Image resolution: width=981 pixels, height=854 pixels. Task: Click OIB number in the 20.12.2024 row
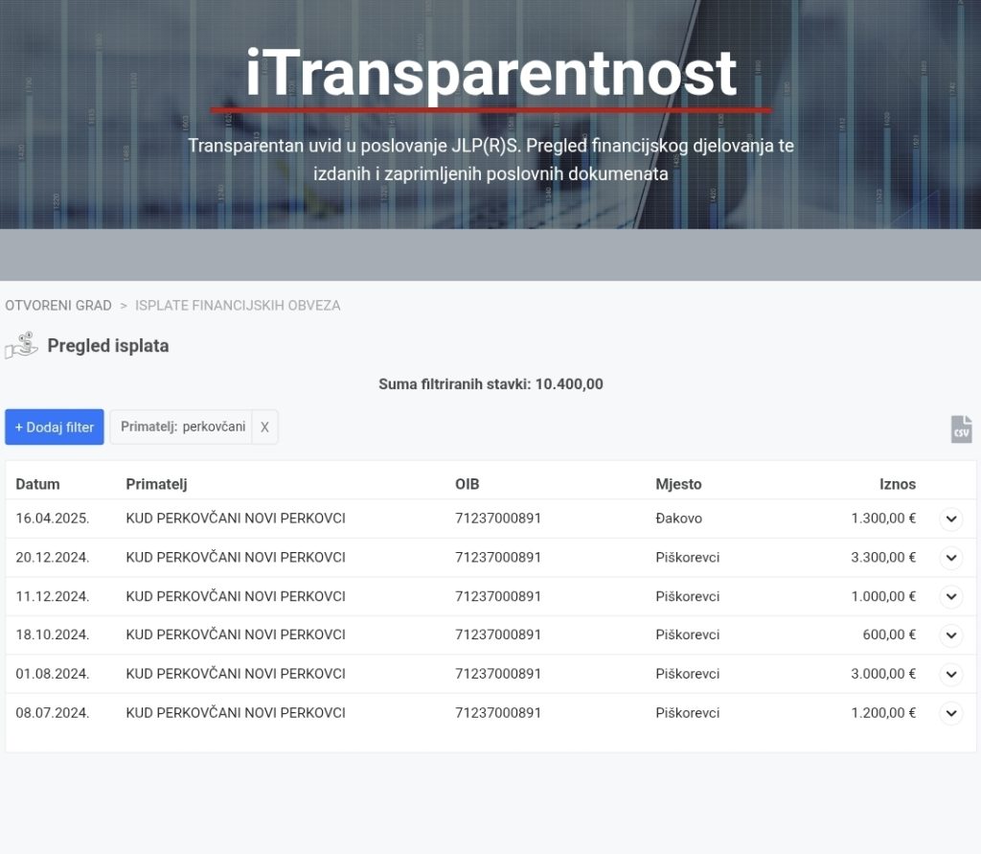point(498,557)
